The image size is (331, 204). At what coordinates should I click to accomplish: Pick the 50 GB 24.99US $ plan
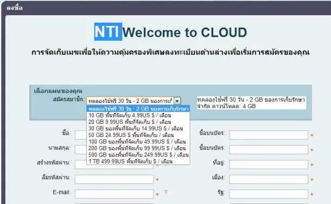[138, 135]
